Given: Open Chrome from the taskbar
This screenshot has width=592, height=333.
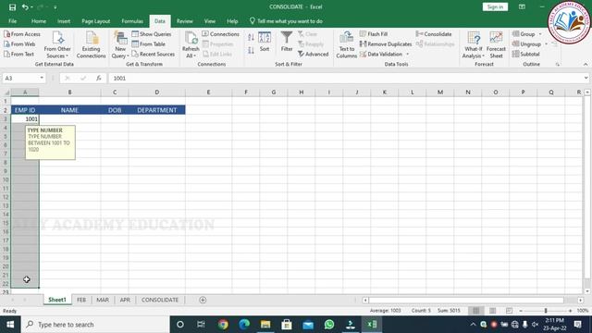Looking at the screenshot, I should 223,325.
